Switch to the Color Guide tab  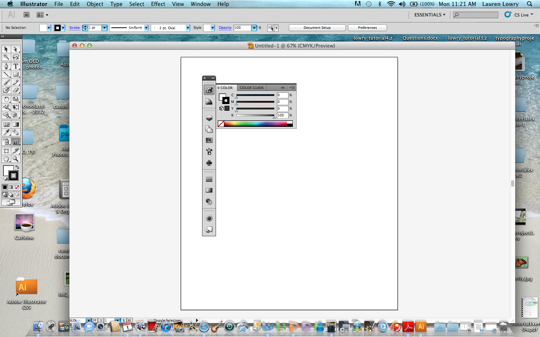coord(252,87)
